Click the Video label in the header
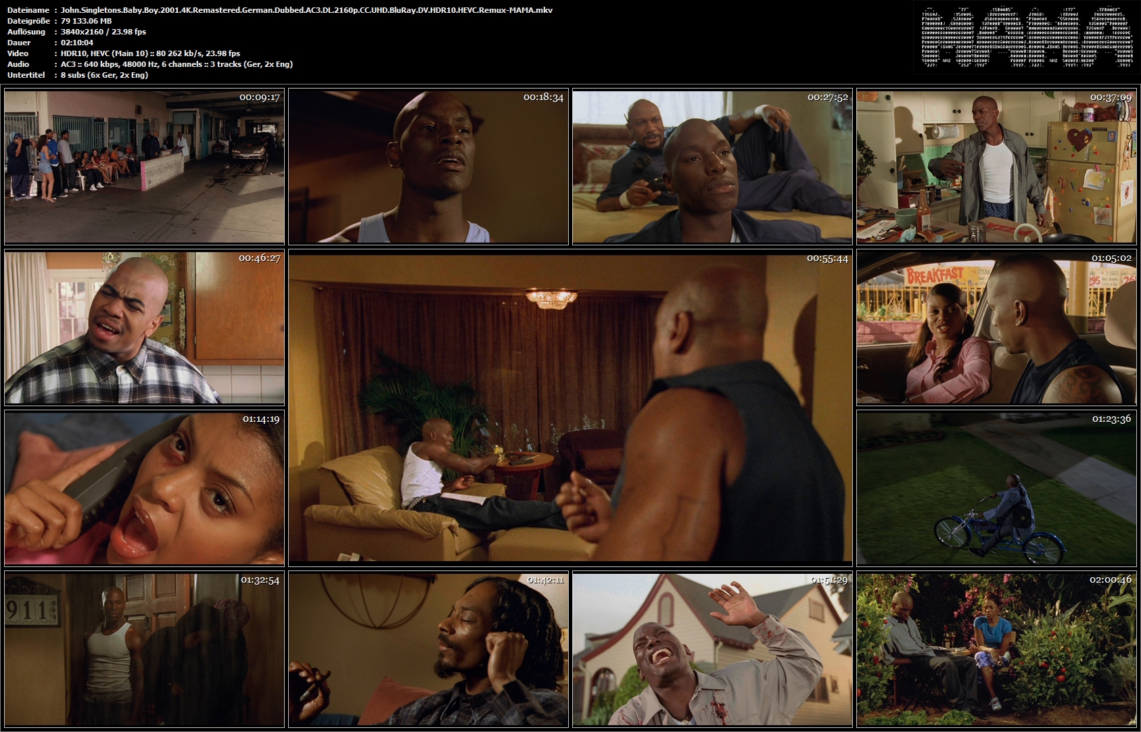Viewport: 1141px width, 732px height. click(x=18, y=53)
